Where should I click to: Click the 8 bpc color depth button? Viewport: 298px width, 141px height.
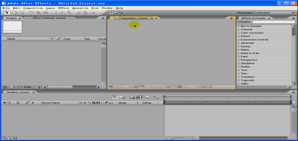click(28, 87)
